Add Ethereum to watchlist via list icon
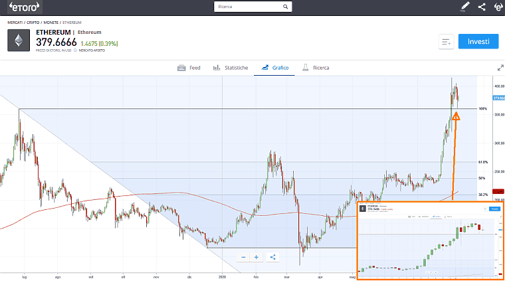Image resolution: width=505 pixels, height=281 pixels. [x=447, y=42]
